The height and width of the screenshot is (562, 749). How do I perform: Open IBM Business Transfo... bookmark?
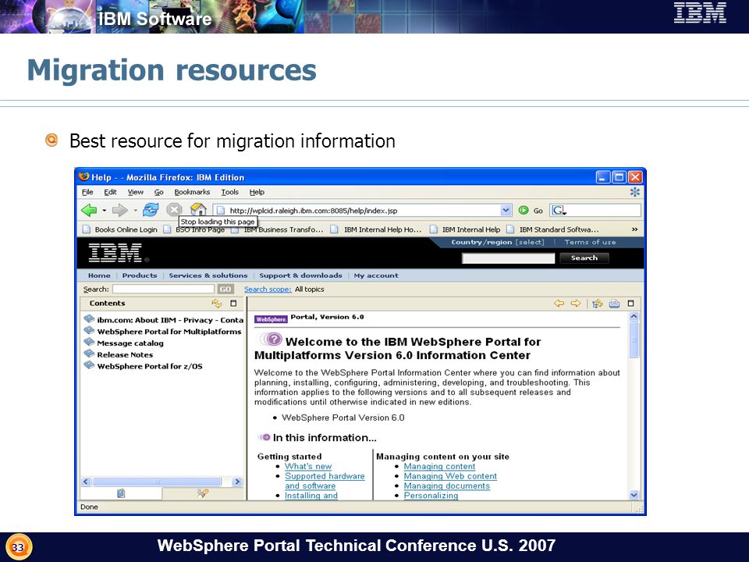278,229
